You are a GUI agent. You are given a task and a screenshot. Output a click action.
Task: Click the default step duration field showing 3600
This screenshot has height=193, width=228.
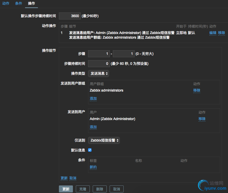[x=70, y=16]
